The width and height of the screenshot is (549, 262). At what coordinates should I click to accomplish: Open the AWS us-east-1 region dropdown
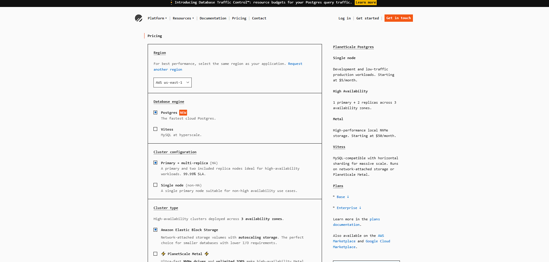click(x=173, y=83)
